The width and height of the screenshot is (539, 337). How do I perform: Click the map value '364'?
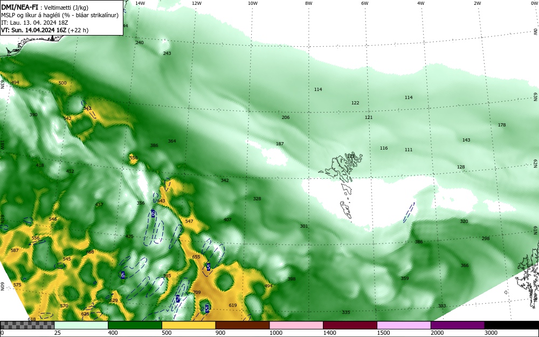172,141
